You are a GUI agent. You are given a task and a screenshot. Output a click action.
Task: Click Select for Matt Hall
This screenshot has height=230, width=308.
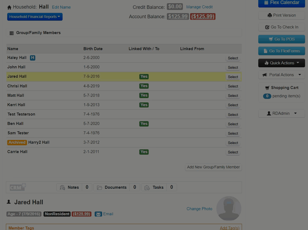[233, 96]
